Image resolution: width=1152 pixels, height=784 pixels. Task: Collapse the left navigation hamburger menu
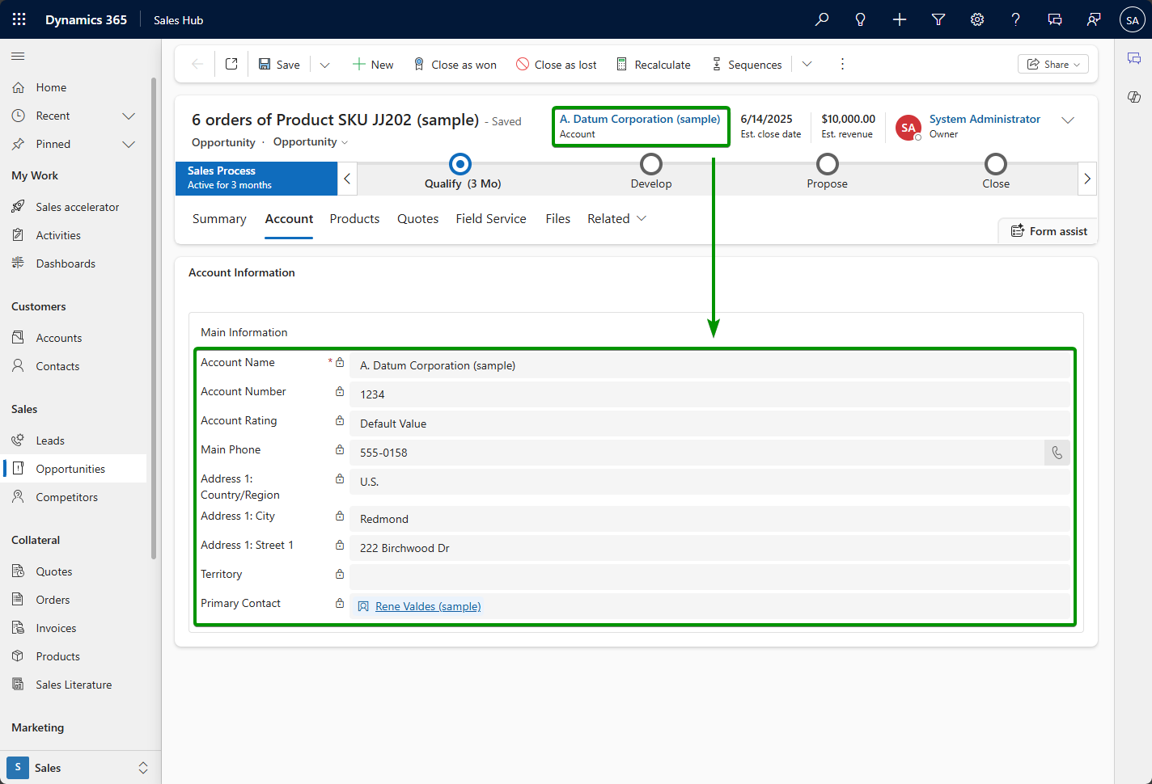click(18, 56)
